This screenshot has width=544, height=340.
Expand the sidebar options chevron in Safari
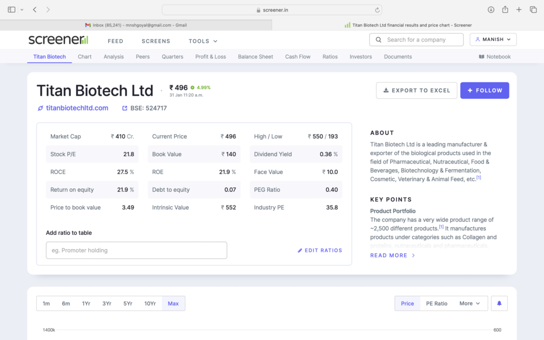[x=22, y=10]
